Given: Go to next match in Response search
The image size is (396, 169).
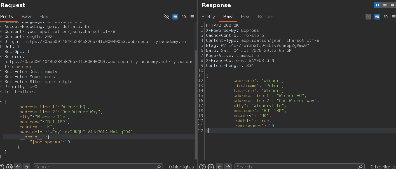Looking at the screenshot, I should pyautogui.click(x=228, y=166).
